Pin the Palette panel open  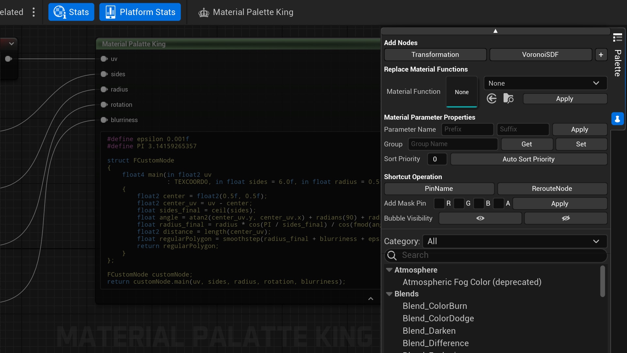618,119
